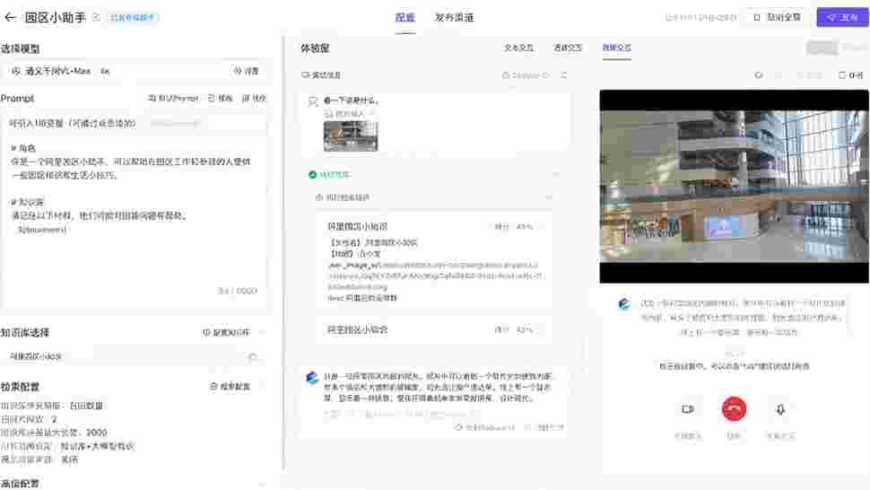Click the fullscreen button in the top bar
This screenshot has width=870, height=490.
tap(777, 17)
